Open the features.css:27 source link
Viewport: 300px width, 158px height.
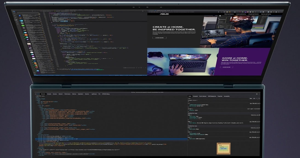[x=255, y=128]
